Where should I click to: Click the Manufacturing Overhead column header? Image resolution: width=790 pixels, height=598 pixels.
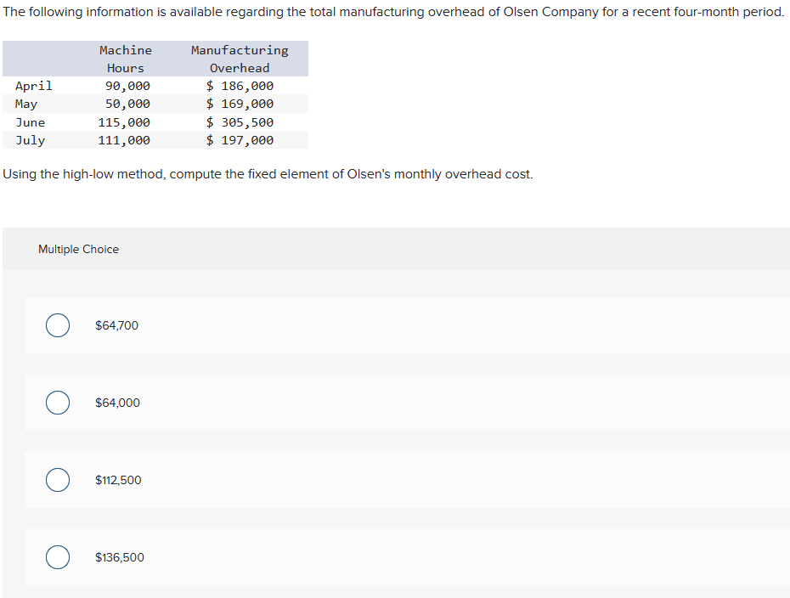pos(240,59)
